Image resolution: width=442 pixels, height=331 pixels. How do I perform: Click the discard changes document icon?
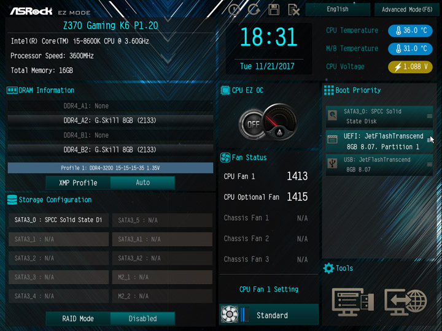(293, 10)
